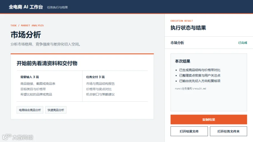Viewport: 253px width, 142px height.
Task: Click the 商品链接、截图或商品表 input item
Action: click(x=38, y=84)
